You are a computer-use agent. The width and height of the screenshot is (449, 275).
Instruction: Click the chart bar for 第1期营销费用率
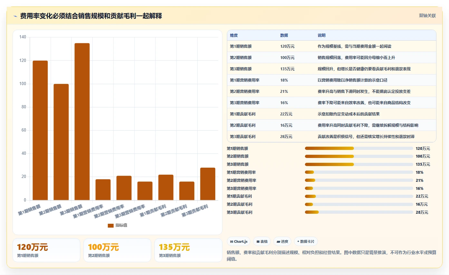103,190
